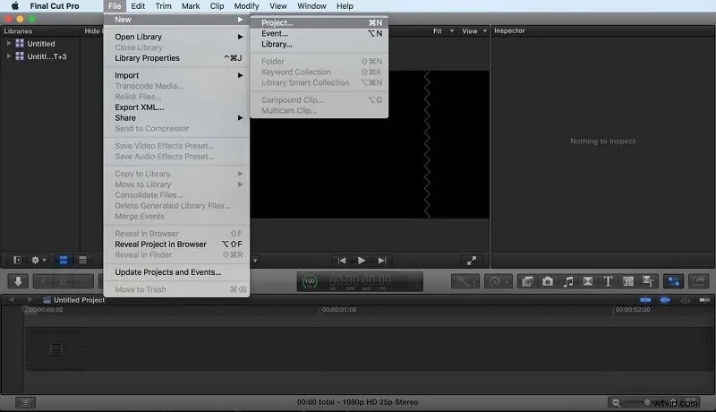Toggle audio skimming in the timeline
Image resolution: width=716 pixels, height=412 pixels.
665,300
